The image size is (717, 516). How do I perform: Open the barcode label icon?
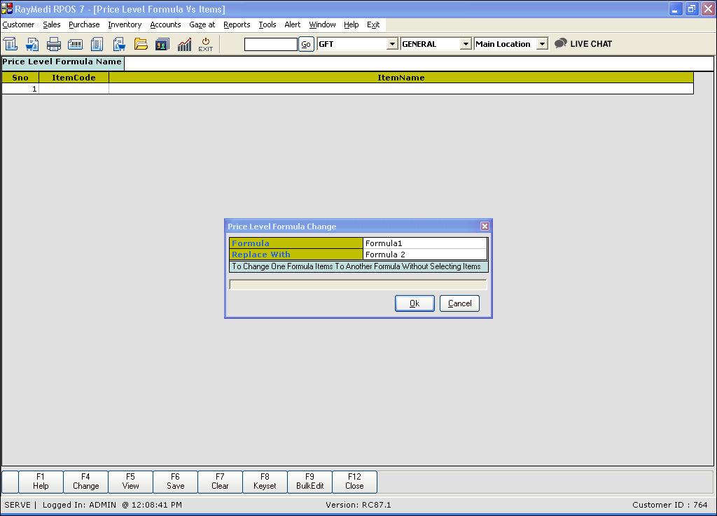(75, 44)
